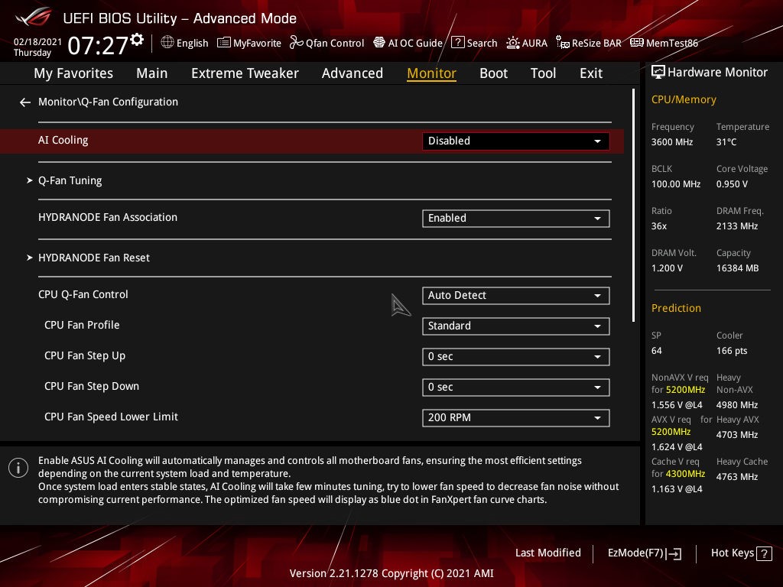The image size is (783, 587).
Task: Open CPU Fan Speed Lower Limit dropdown
Action: pos(516,418)
